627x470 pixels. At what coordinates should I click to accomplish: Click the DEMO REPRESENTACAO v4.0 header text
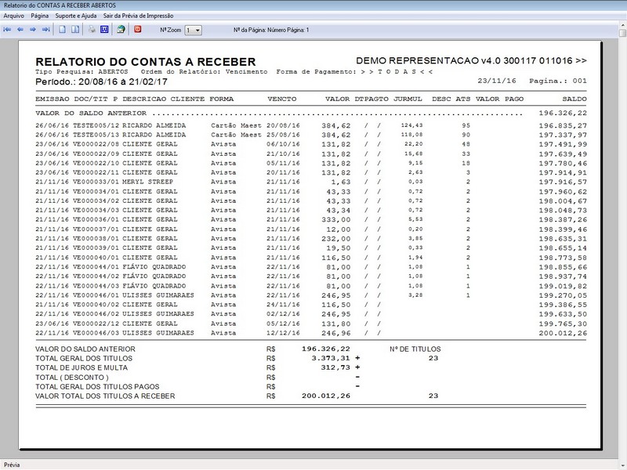(x=471, y=61)
